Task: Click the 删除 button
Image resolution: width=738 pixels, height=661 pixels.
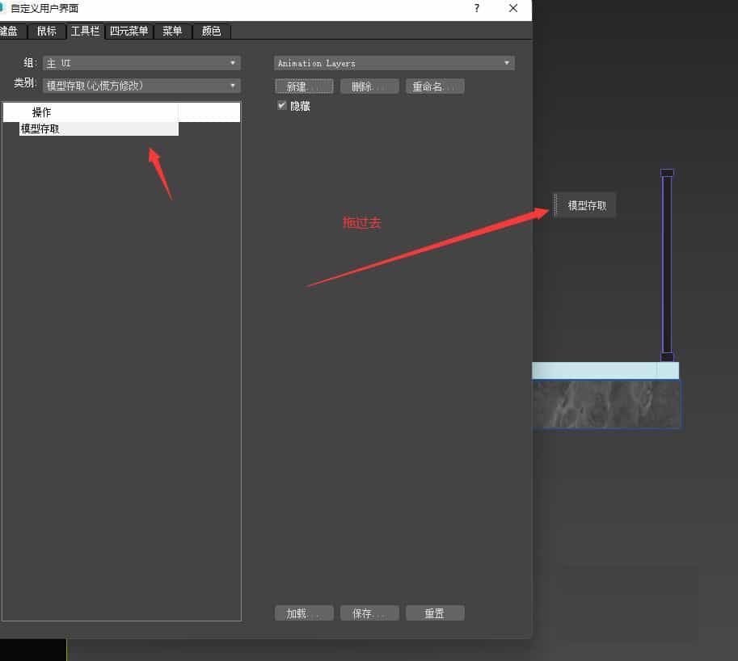Action: click(x=369, y=86)
